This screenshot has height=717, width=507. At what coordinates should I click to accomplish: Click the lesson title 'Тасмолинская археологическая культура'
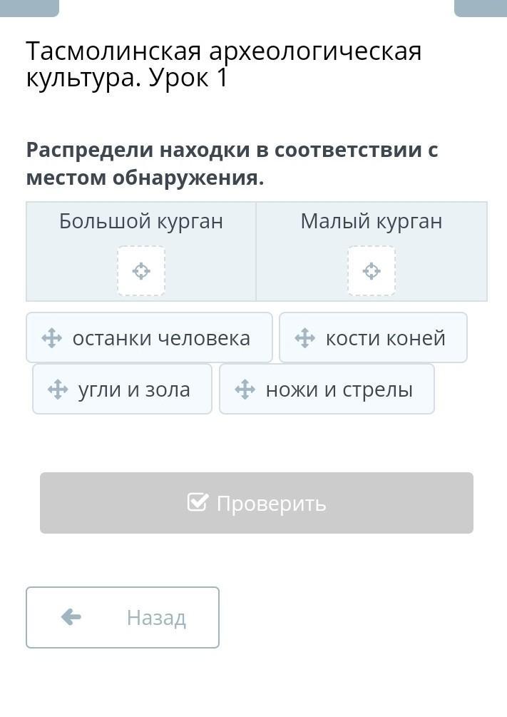tap(223, 64)
